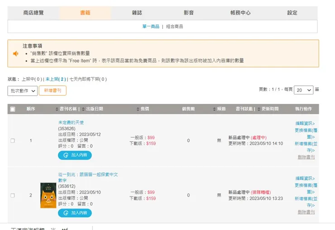This screenshot has height=230, width=335.
Task: Click 加入內容 button for 未定義的天使
Action: click(75, 155)
